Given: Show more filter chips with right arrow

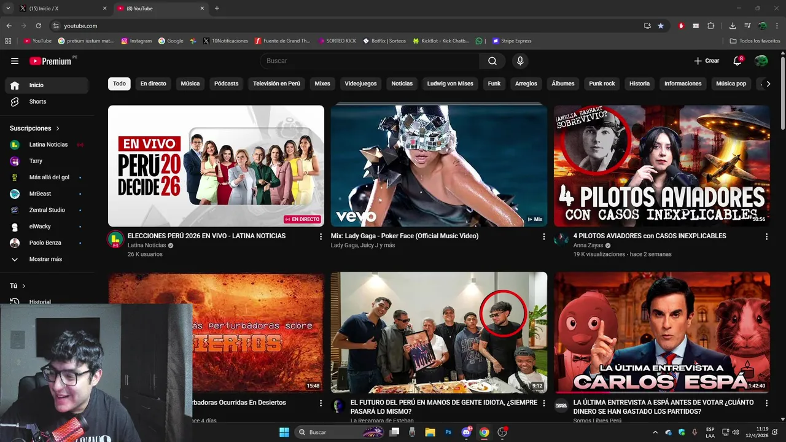Looking at the screenshot, I should click(x=768, y=83).
